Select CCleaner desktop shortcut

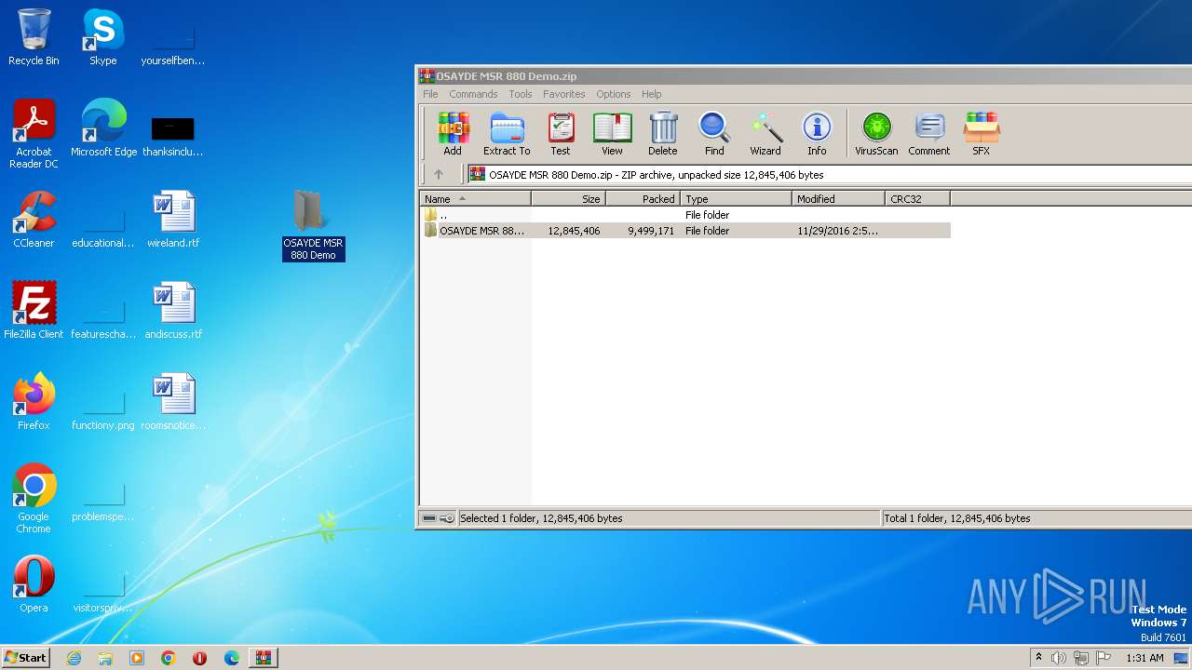coord(34,220)
